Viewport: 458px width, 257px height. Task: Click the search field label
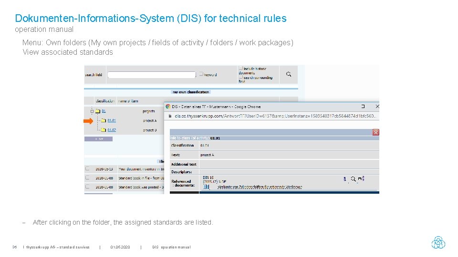click(94, 75)
